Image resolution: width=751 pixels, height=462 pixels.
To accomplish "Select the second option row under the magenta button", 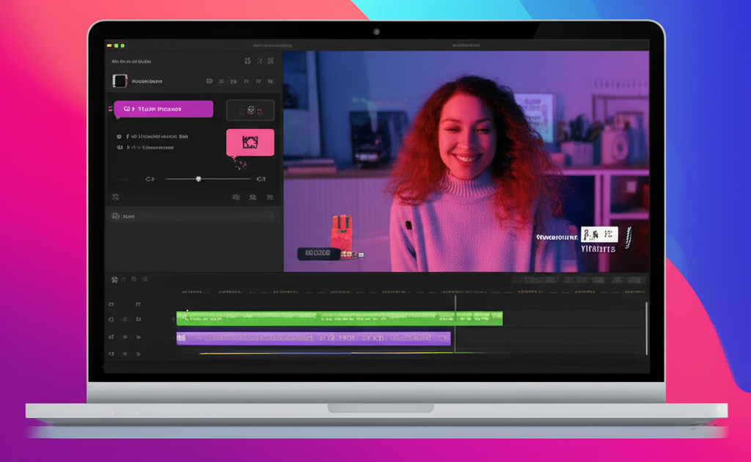I will [x=146, y=147].
